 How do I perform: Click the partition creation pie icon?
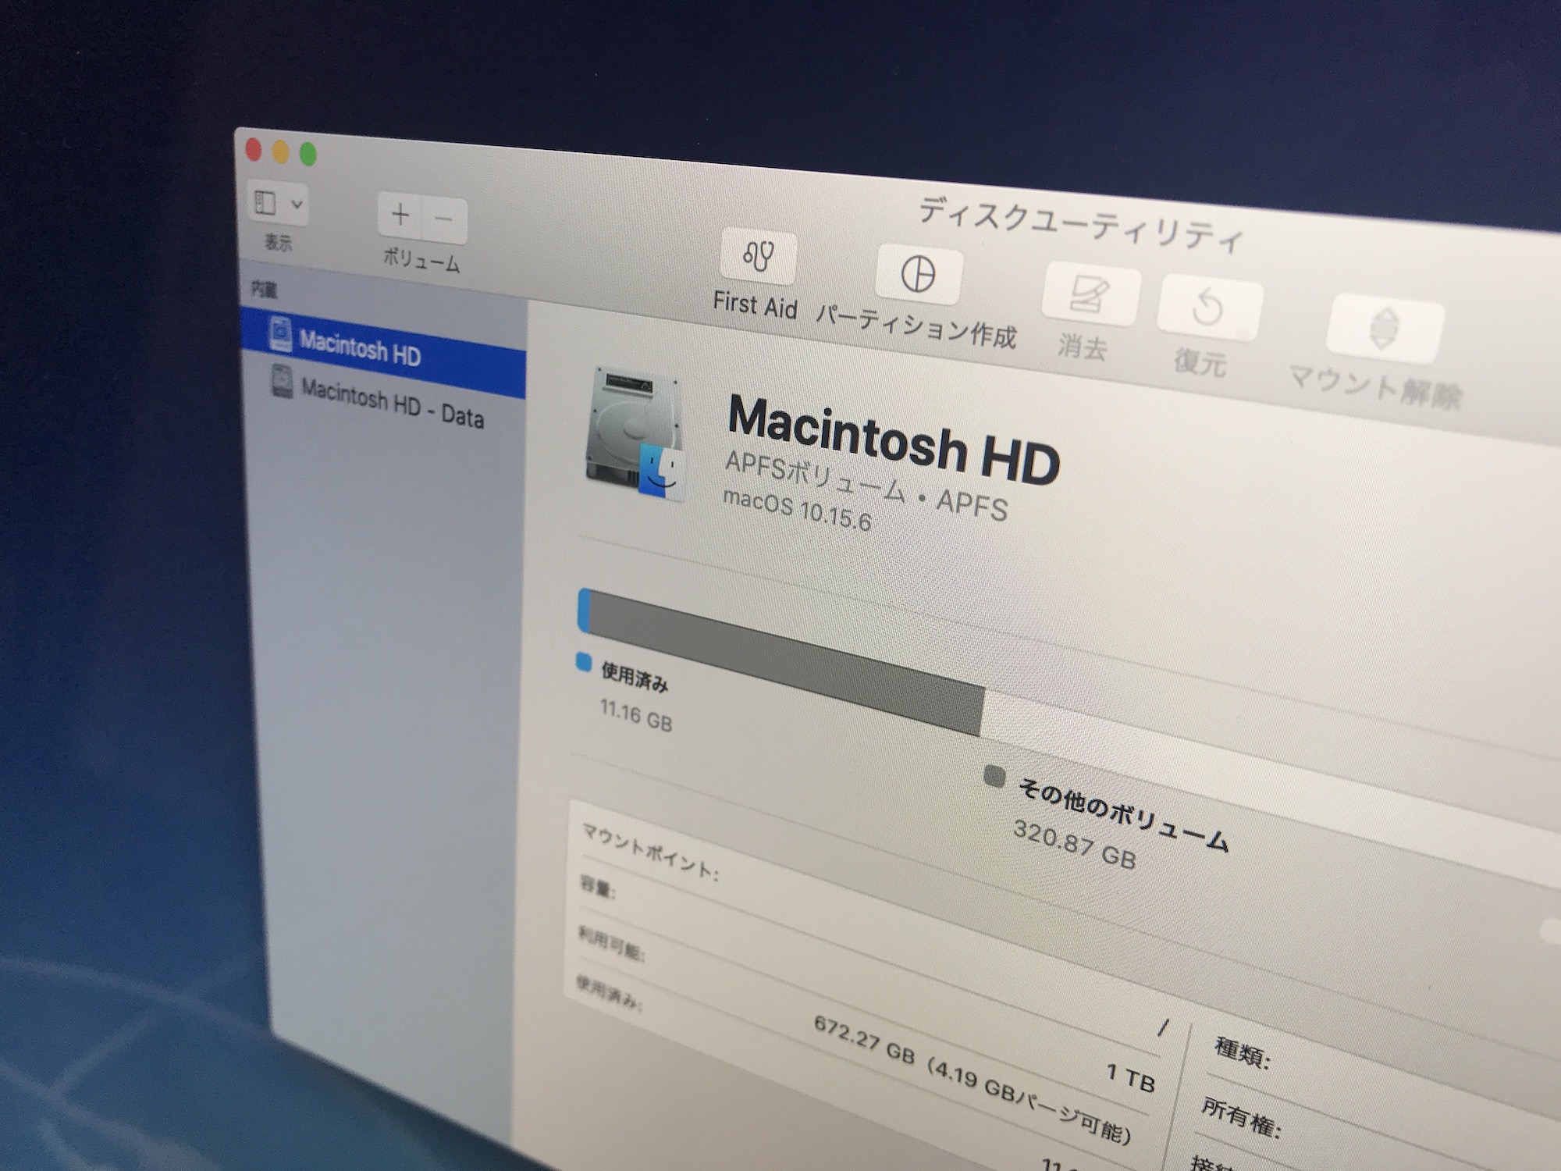click(x=918, y=276)
